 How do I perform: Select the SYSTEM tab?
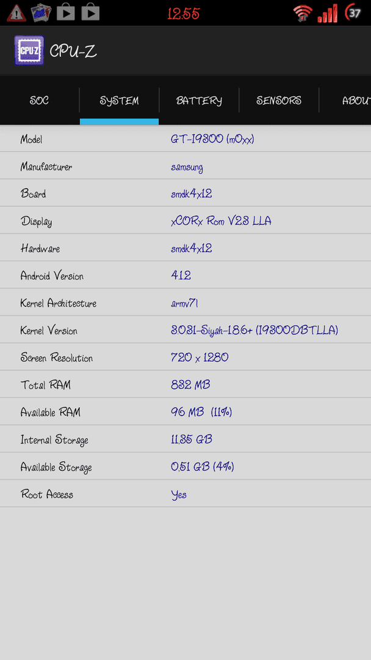[x=120, y=101]
